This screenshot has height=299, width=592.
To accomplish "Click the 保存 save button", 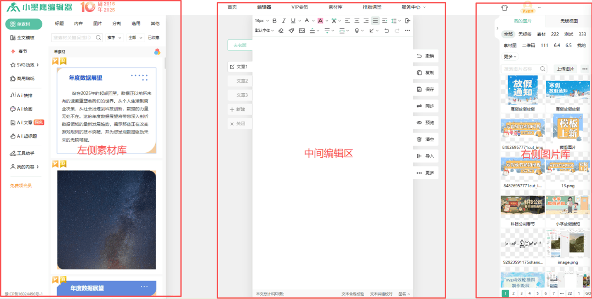I will (x=425, y=89).
